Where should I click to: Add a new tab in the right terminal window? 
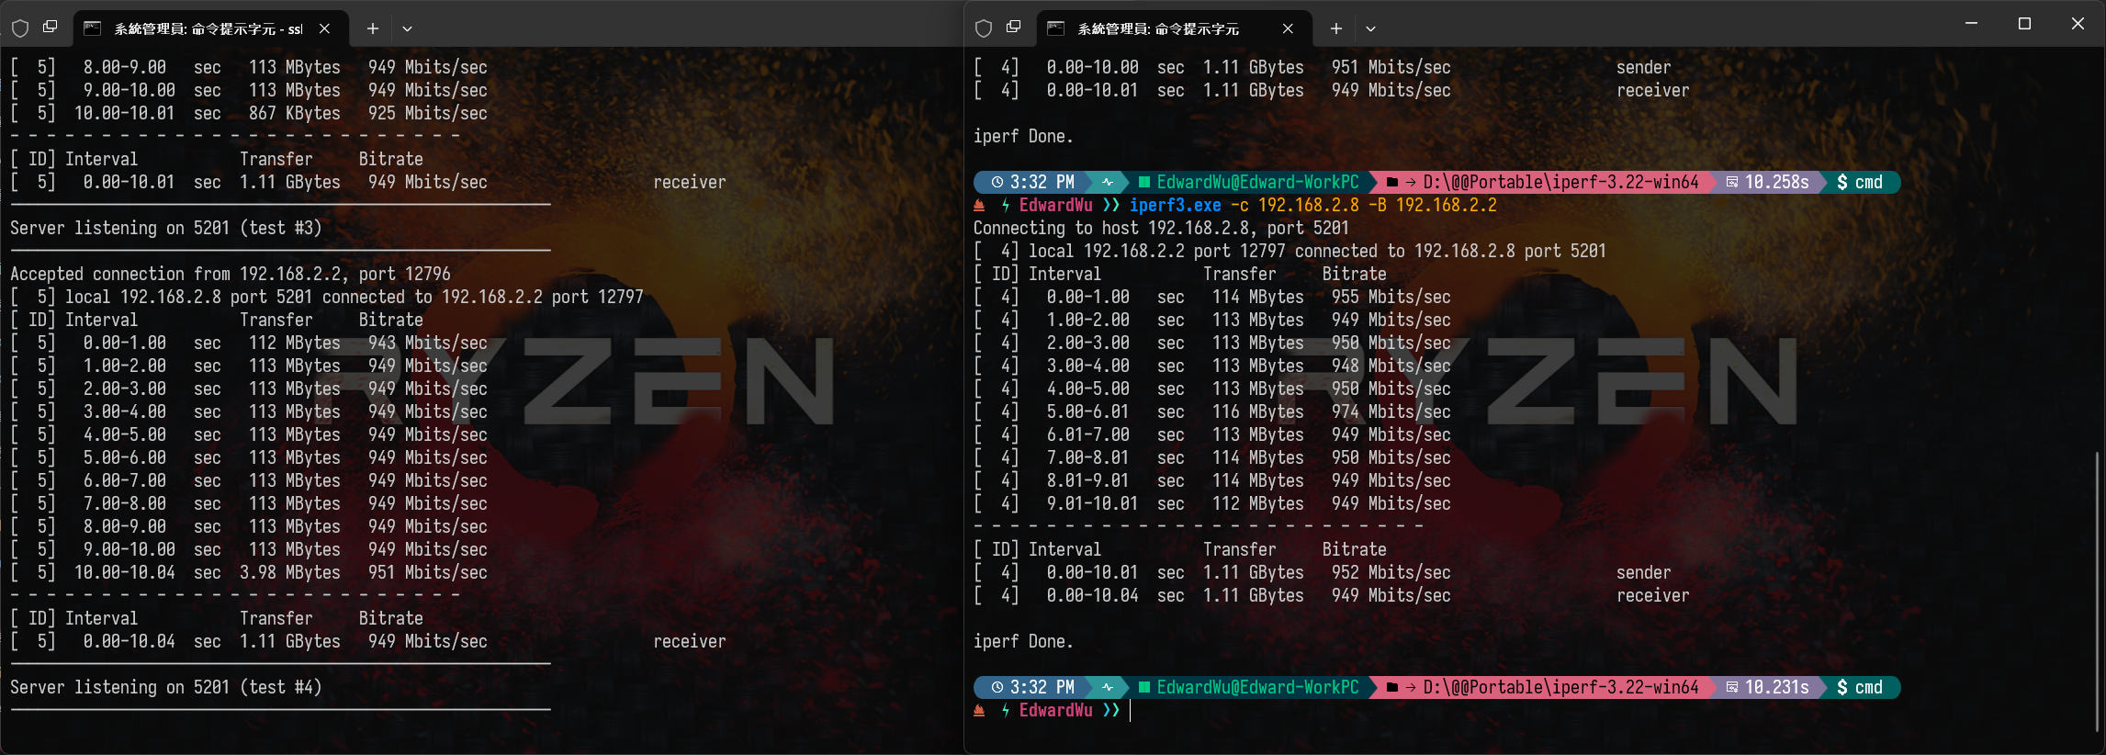point(1336,28)
